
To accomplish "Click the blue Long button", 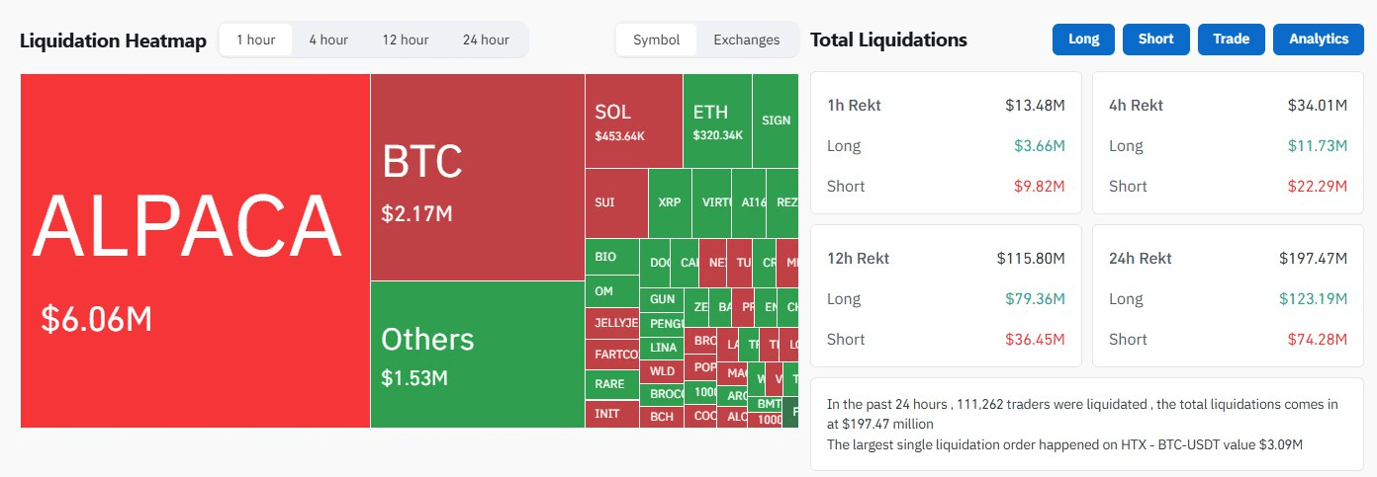I will tap(1084, 40).
